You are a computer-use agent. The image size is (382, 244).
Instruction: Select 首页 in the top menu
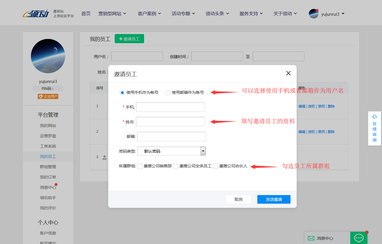86,13
